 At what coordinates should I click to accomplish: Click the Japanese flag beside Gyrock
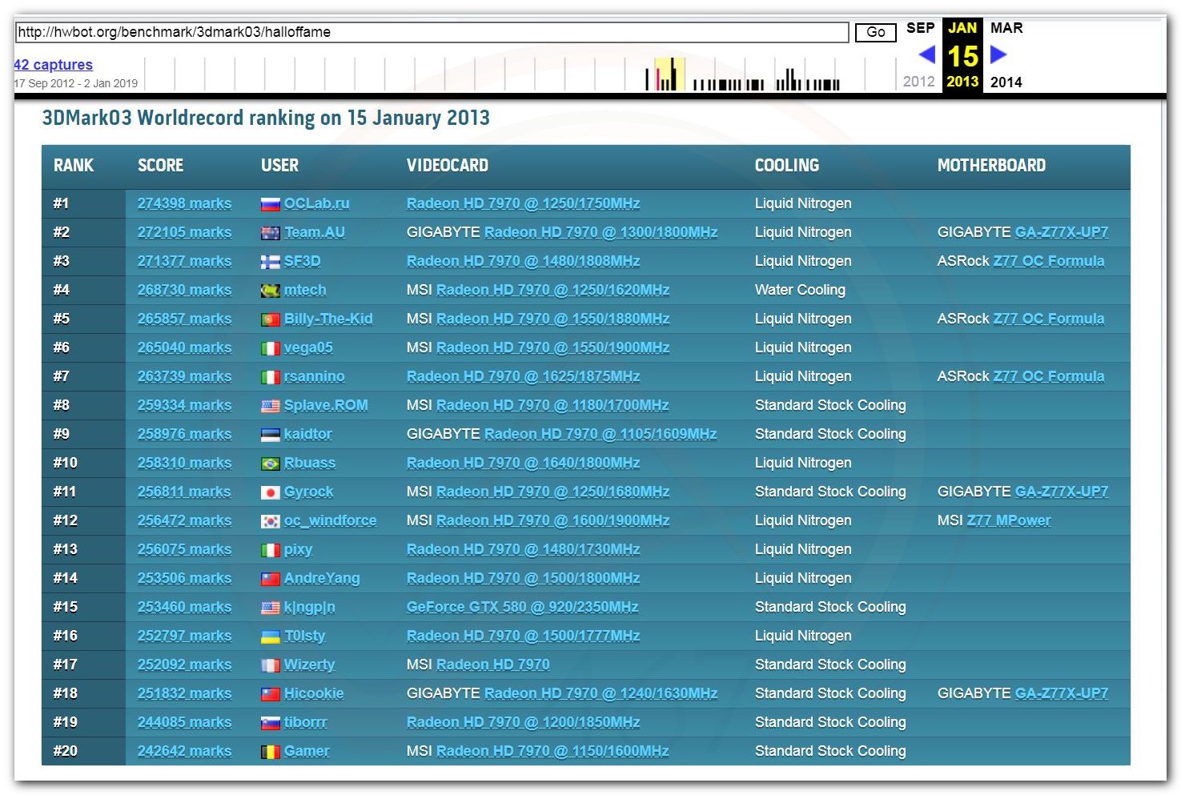271,492
